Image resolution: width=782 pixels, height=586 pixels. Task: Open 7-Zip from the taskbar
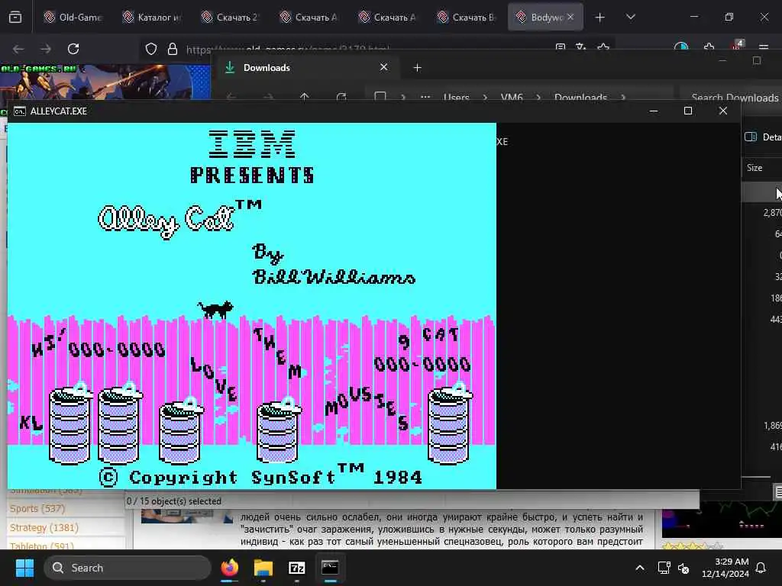297,568
